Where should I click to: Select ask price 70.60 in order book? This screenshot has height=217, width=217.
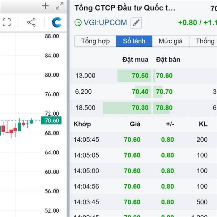tap(164, 76)
